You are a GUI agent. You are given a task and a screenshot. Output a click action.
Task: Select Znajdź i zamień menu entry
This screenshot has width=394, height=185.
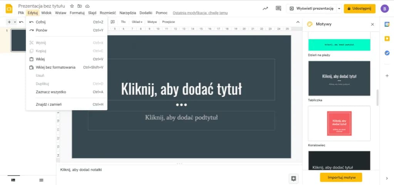coord(49,104)
